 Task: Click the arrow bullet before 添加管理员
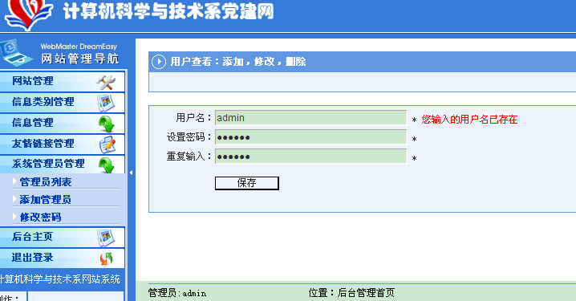tap(14, 198)
